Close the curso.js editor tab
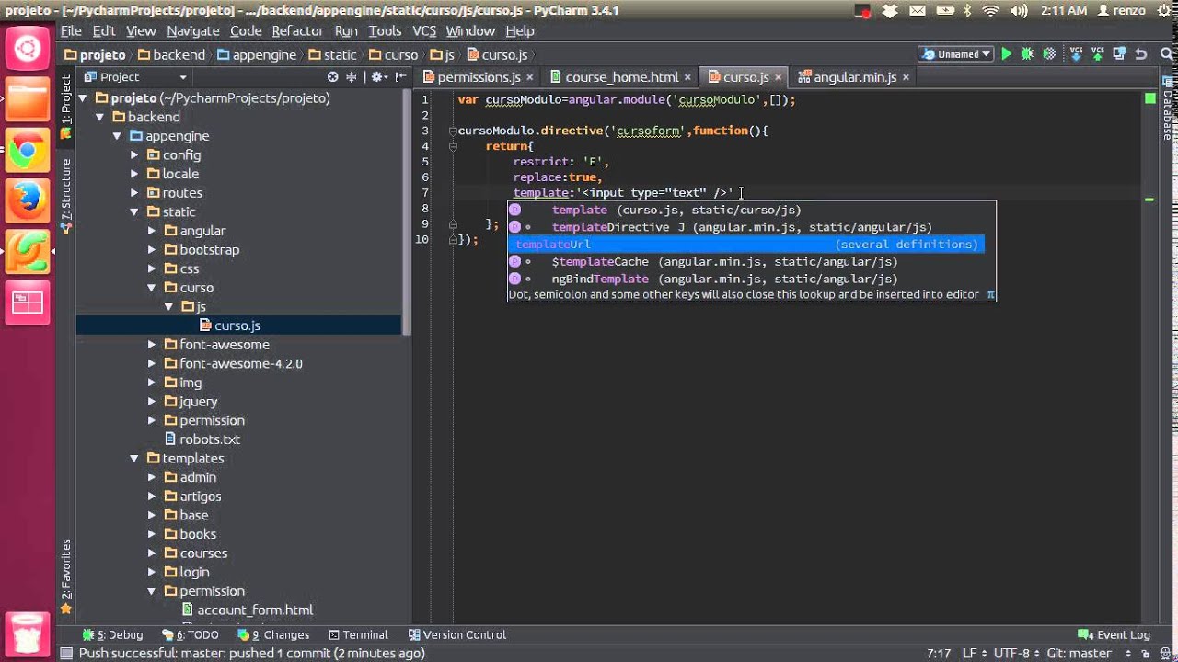 pos(779,77)
